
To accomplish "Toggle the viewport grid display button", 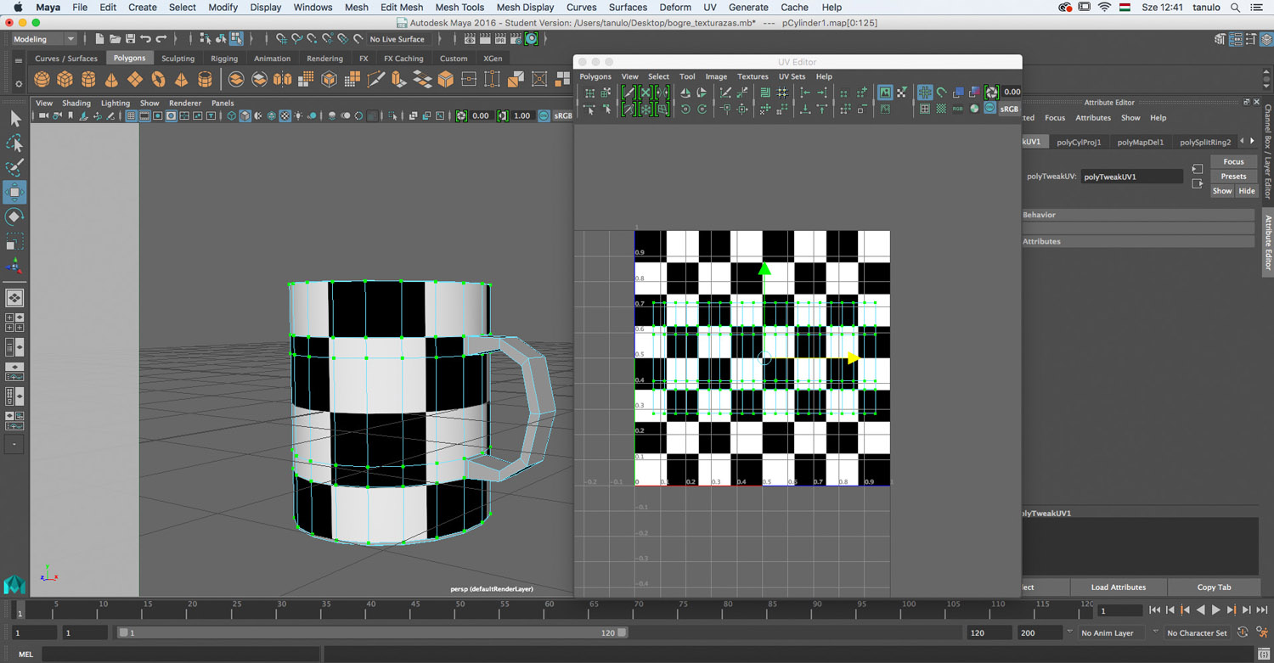I will point(131,116).
